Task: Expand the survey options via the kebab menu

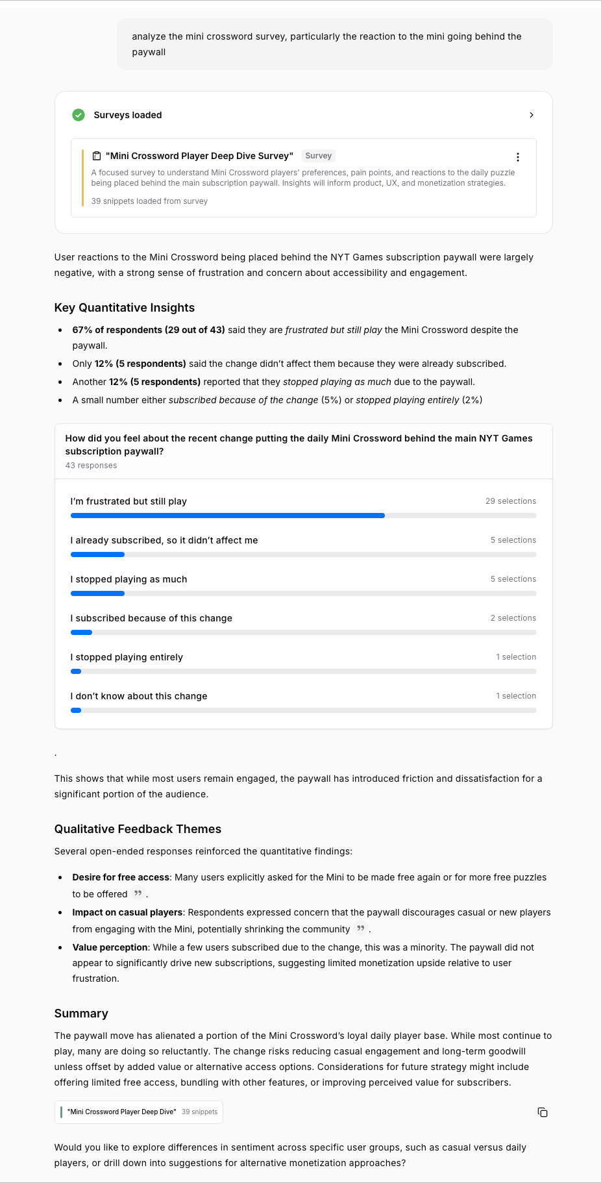Action: [x=518, y=156]
